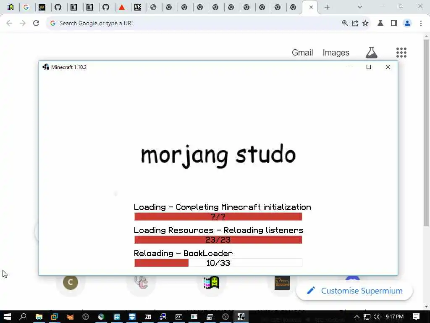The width and height of the screenshot is (430, 323).
Task: Open a new browser tab
Action: click(x=327, y=8)
